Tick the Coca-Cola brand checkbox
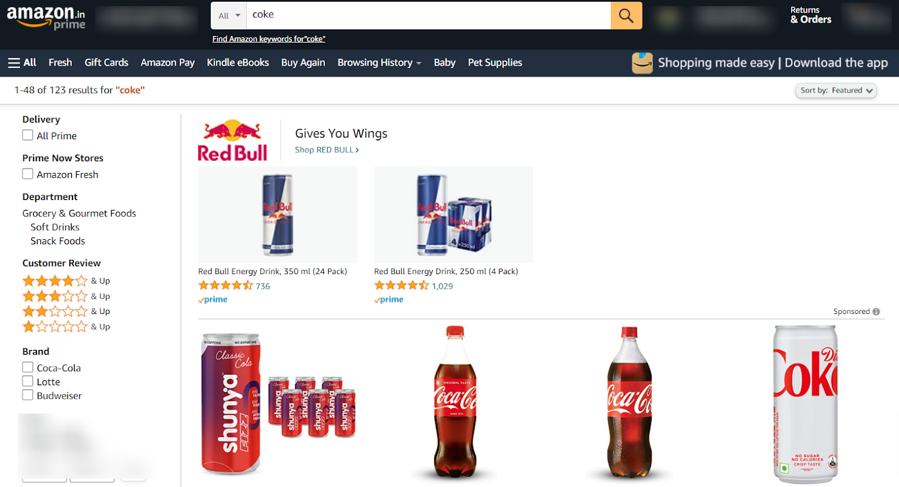The width and height of the screenshot is (899, 487). pos(28,367)
